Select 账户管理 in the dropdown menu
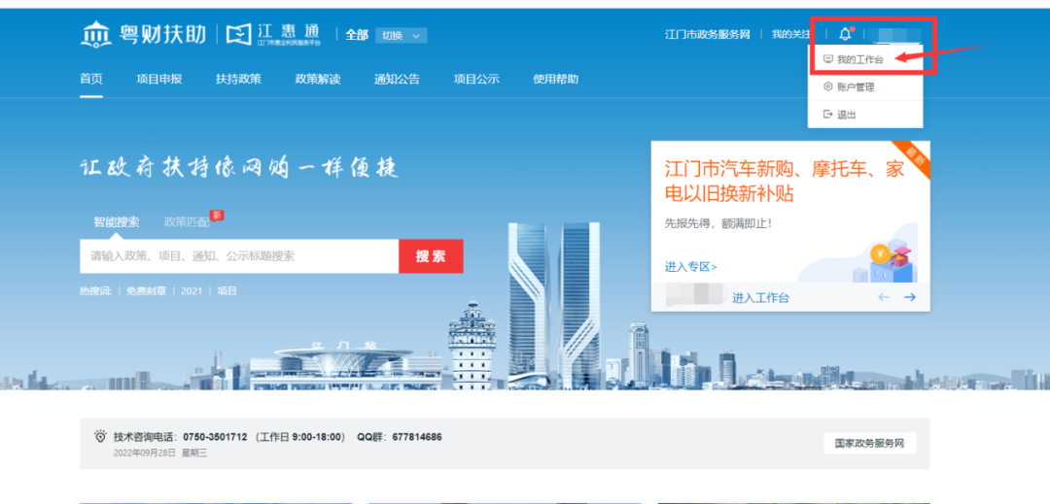Image resolution: width=1050 pixels, height=504 pixels. (x=855, y=87)
